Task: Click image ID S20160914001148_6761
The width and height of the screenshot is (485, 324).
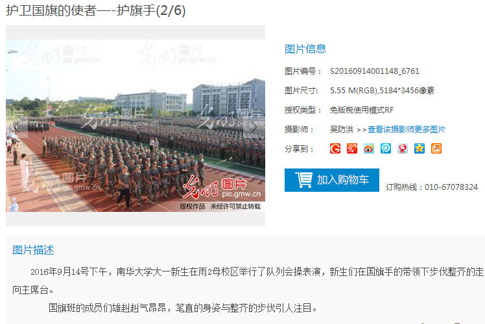Action: pos(375,71)
